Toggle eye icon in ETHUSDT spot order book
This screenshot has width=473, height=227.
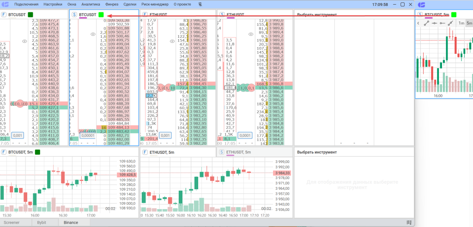251,34
